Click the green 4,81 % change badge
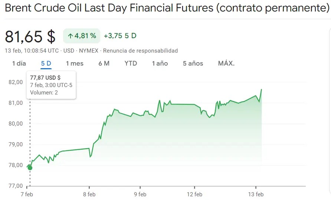 [81, 36]
